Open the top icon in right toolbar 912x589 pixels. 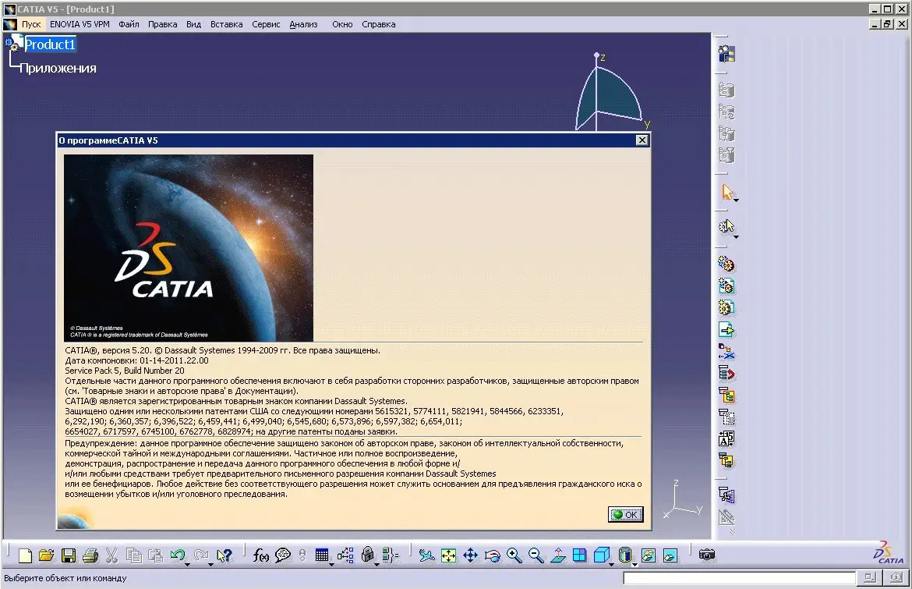click(726, 54)
